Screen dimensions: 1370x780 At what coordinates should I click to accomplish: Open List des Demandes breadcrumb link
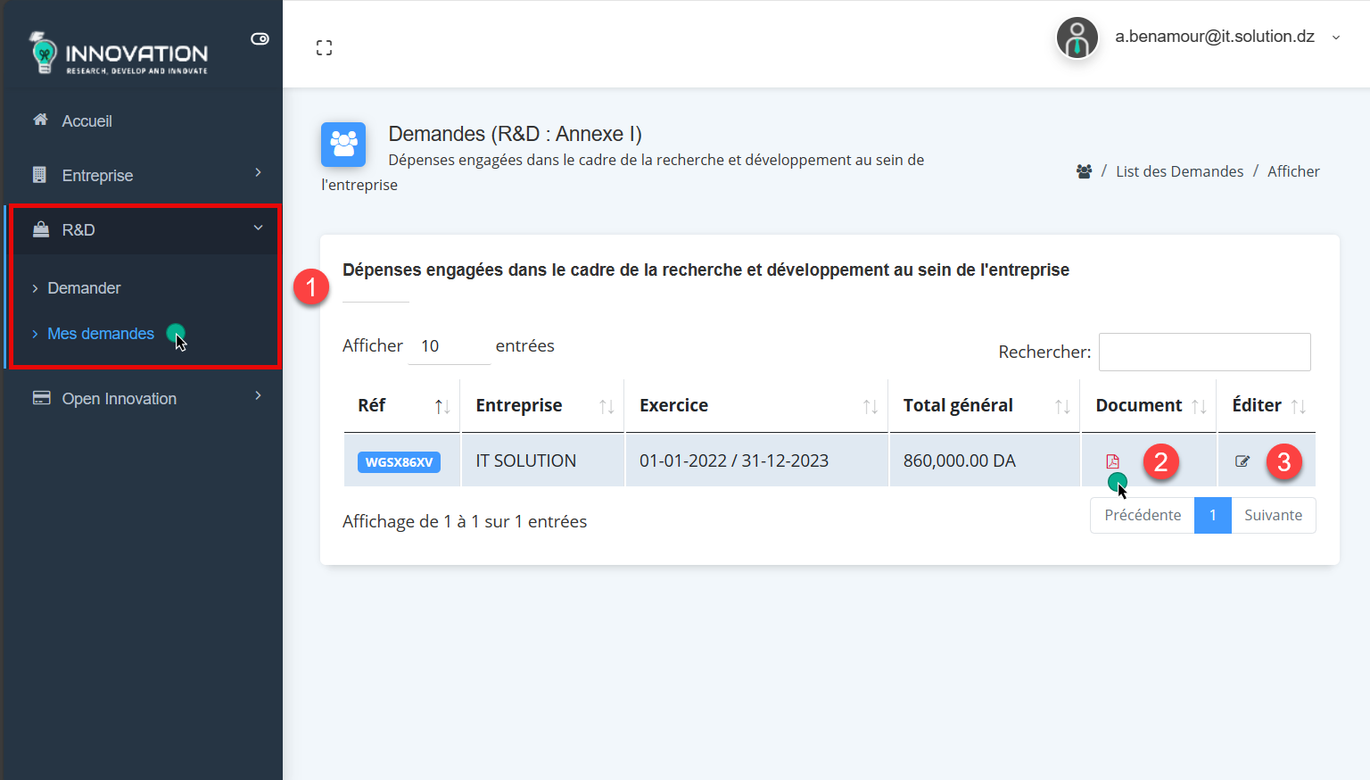pos(1179,170)
